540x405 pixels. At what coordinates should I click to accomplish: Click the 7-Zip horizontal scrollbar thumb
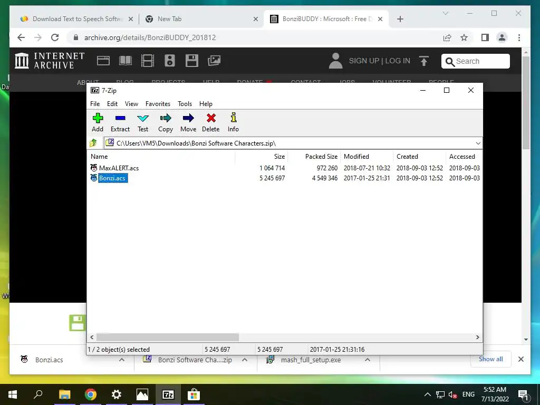click(167, 337)
